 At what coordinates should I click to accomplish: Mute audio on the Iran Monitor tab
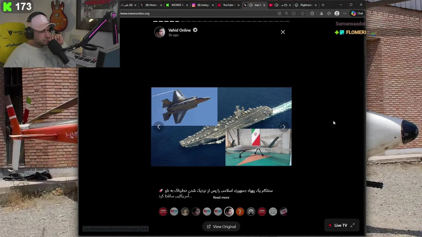click(251, 5)
